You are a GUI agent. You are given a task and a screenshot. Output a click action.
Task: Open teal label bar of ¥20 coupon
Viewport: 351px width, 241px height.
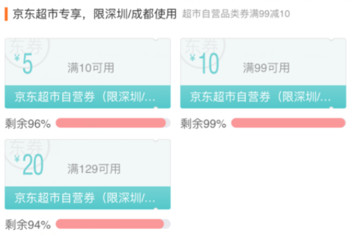click(88, 198)
